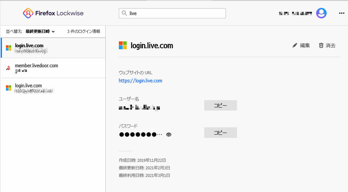This screenshot has width=348, height=192.
Task: Click the login.live.com detail heading
Action: click(x=152, y=46)
